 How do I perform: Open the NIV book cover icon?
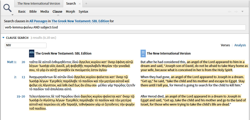pyautogui.click(x=143, y=54)
